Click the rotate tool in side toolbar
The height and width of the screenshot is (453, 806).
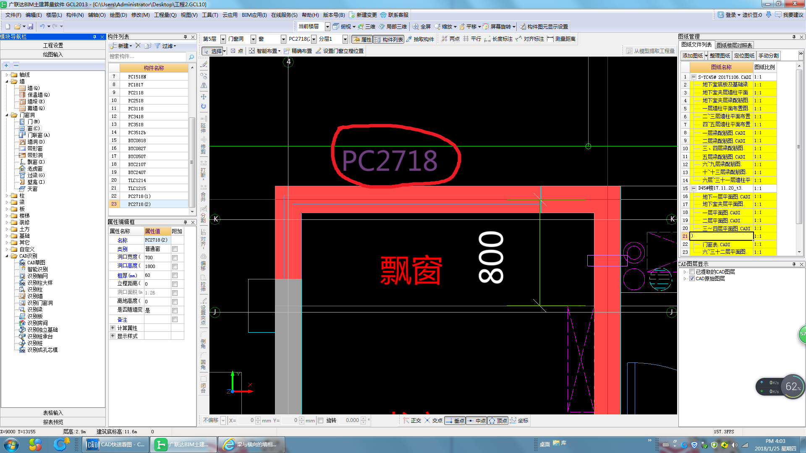coord(204,107)
